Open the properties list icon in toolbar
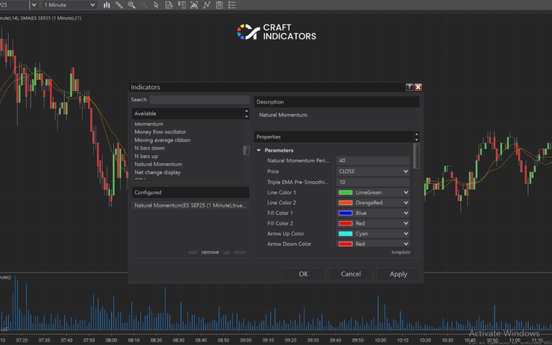552x345 pixels. pos(232,5)
